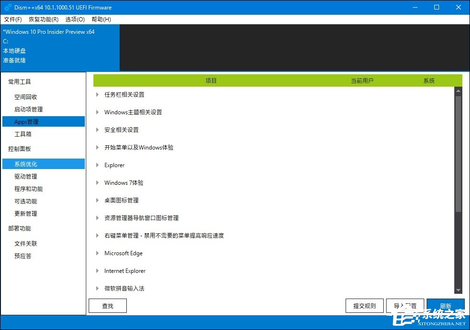Image resolution: width=470 pixels, height=330 pixels.
Task: Expand the Windows主题相关设置 arrow
Action: pos(97,112)
